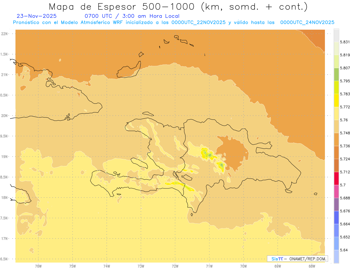Screen dimensions: 350x270
Task: Click the 'ONAMET/REP.DOM.' credit label
Action: point(308,259)
